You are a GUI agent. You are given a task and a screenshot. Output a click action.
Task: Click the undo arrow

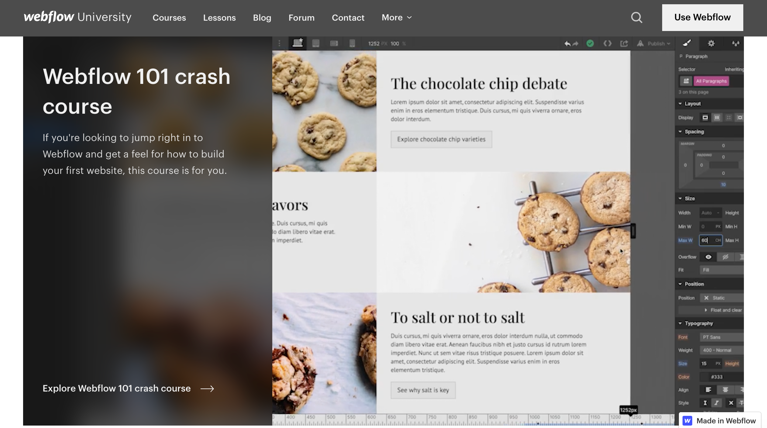point(567,44)
